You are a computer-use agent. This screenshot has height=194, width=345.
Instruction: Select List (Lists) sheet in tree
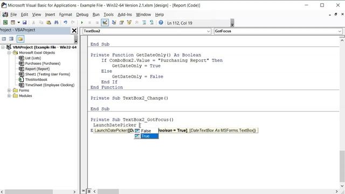click(33, 58)
